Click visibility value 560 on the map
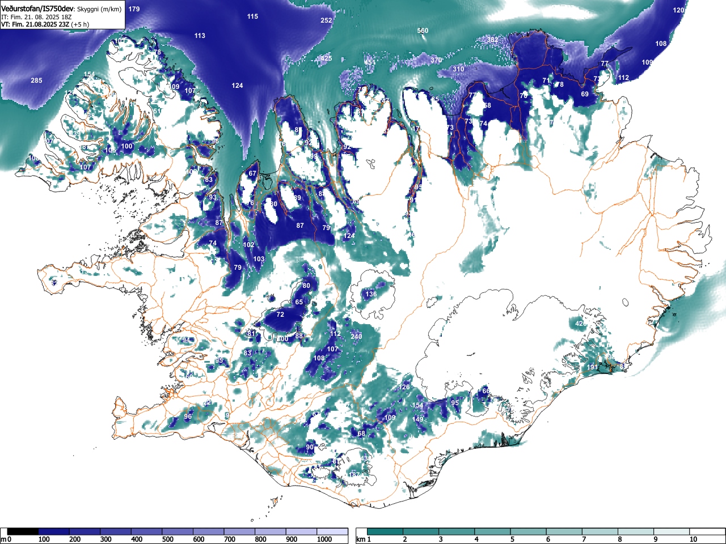 click(x=423, y=31)
